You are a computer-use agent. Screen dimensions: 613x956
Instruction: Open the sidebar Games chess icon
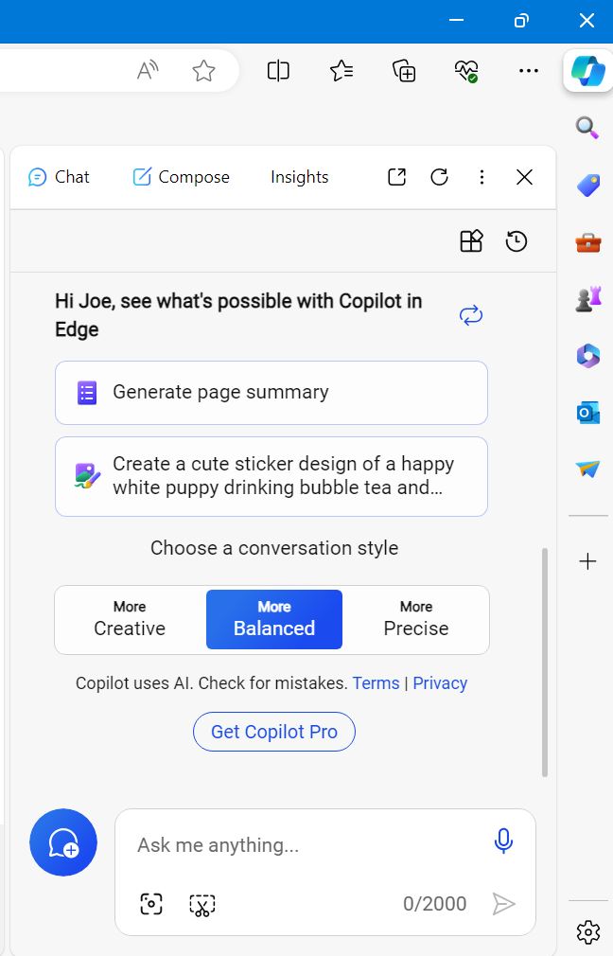(588, 299)
